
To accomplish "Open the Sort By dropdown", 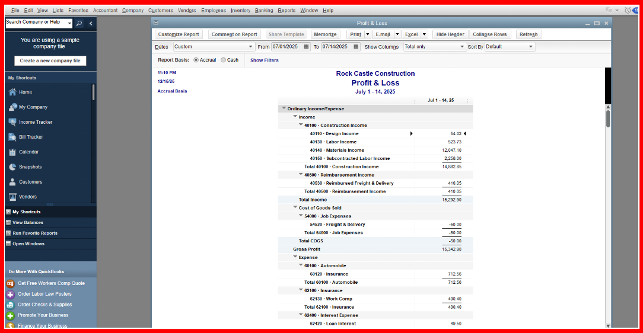I will click(x=531, y=47).
